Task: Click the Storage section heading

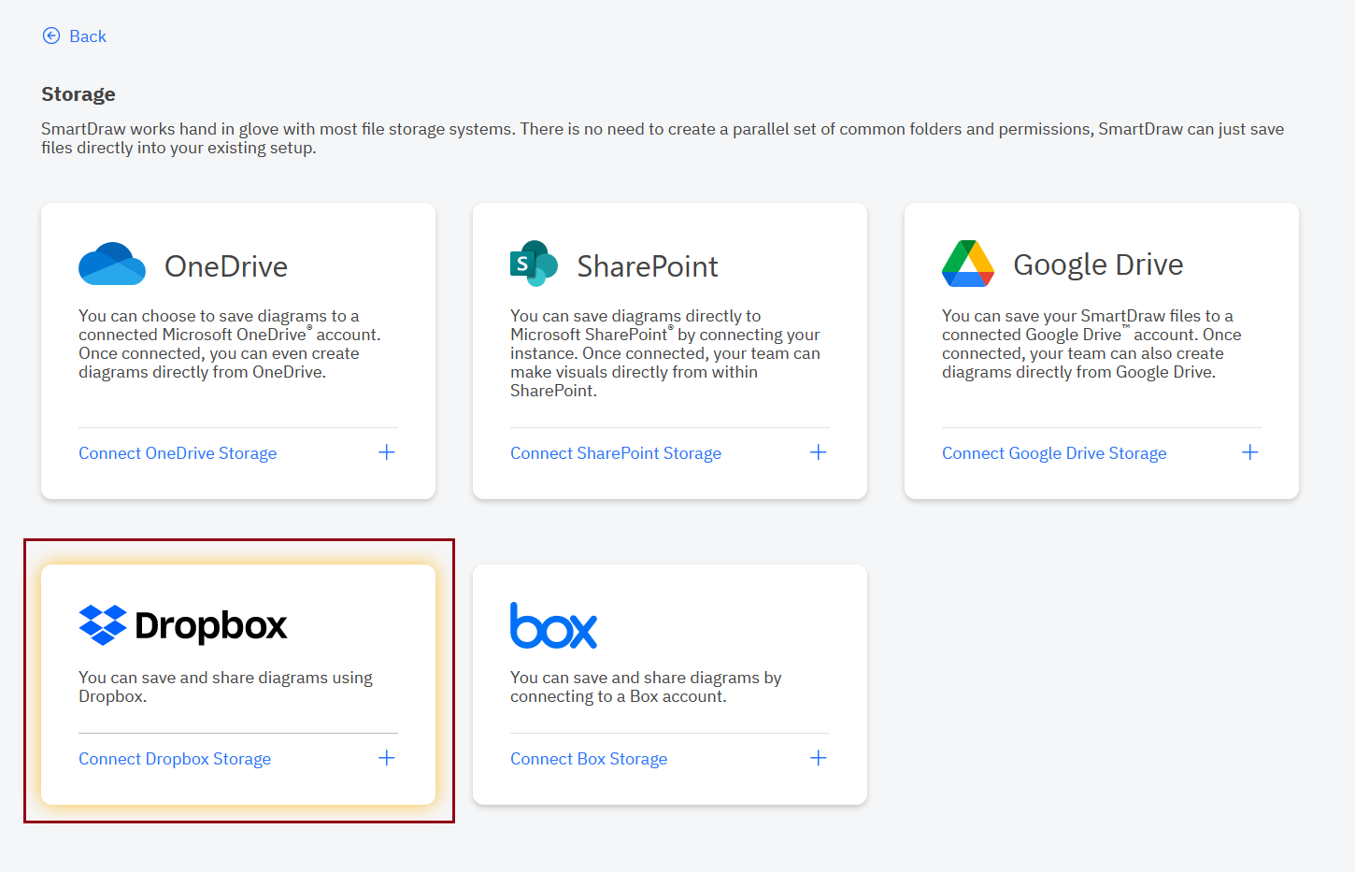Action: point(78,93)
